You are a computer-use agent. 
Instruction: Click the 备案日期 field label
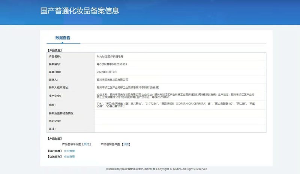click(x=55, y=72)
